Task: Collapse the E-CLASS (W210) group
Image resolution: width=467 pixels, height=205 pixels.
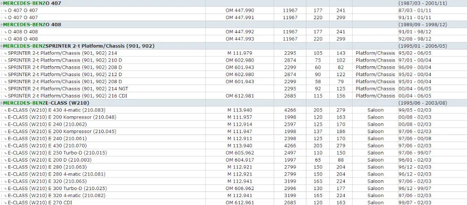Action: point(1,103)
